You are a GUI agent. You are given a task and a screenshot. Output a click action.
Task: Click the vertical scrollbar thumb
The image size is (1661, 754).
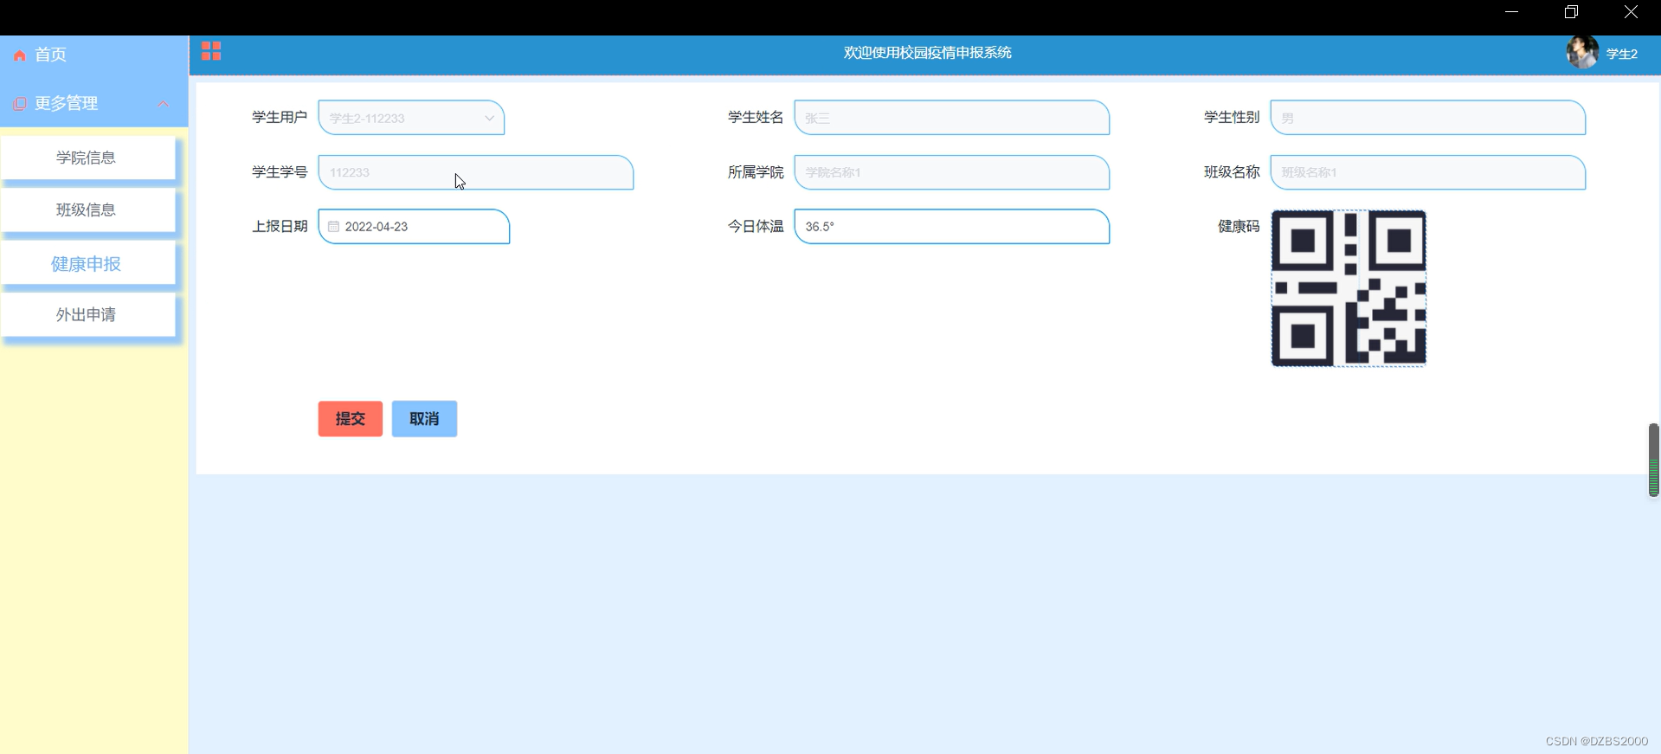coord(1653,460)
